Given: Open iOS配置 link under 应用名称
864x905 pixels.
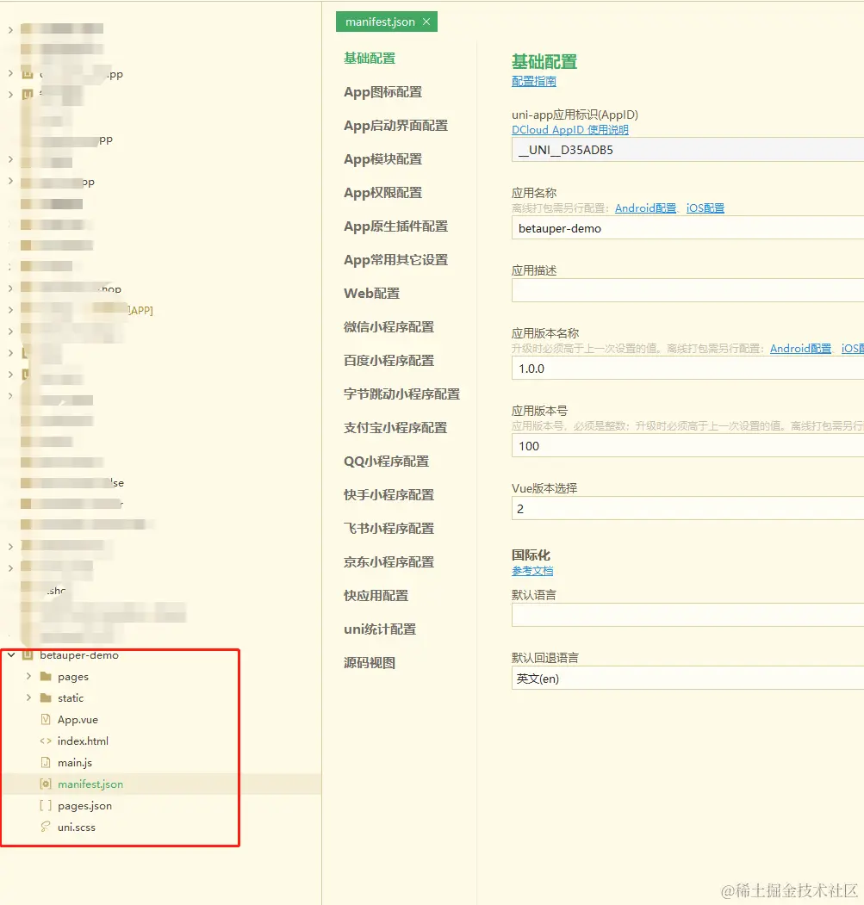Looking at the screenshot, I should pyautogui.click(x=705, y=208).
